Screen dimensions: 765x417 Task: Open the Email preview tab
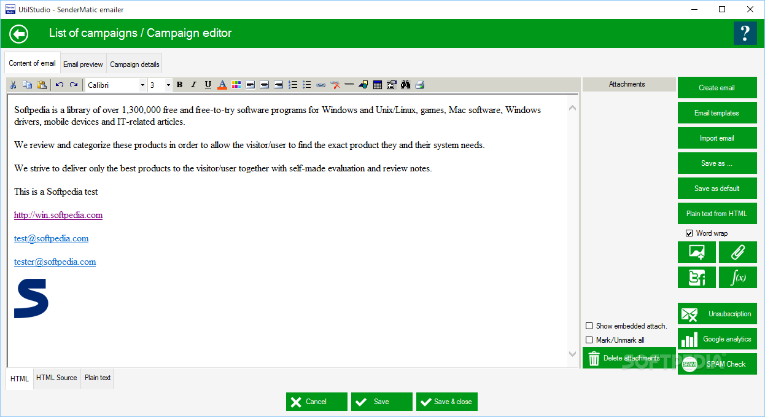click(x=83, y=64)
